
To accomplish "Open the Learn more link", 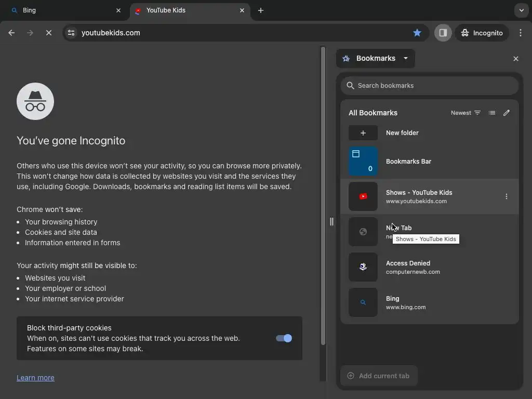I will [x=35, y=378].
